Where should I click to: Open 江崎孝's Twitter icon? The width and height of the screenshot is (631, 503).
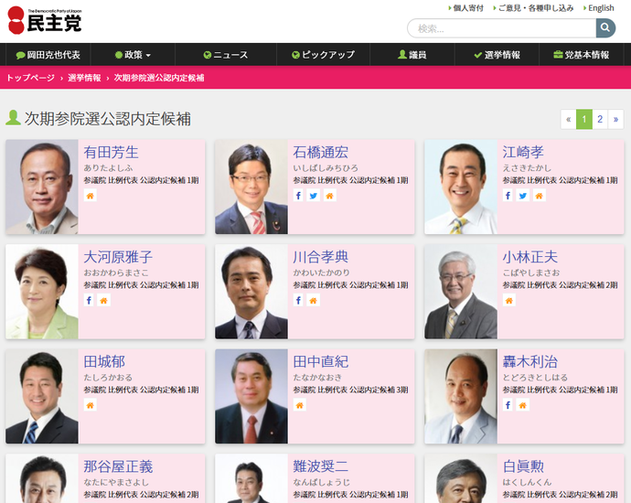[523, 196]
